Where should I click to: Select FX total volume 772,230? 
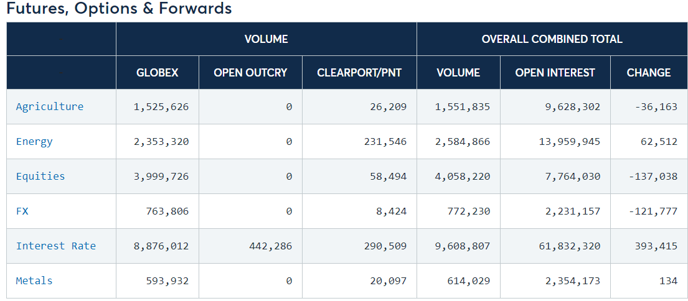click(x=469, y=211)
